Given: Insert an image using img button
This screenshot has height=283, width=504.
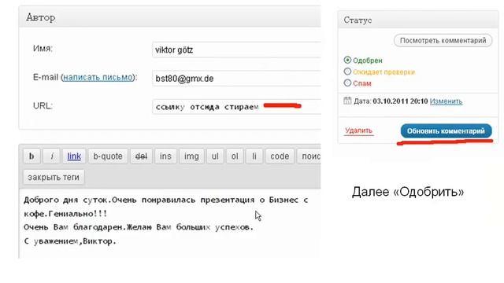Looking at the screenshot, I should tap(191, 156).
